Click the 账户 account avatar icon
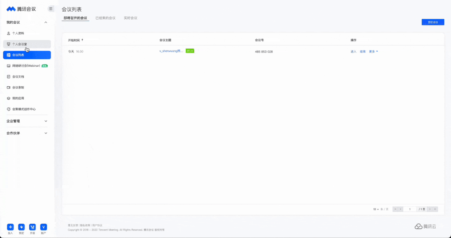Screen dimensions: 451x238 coord(43,227)
